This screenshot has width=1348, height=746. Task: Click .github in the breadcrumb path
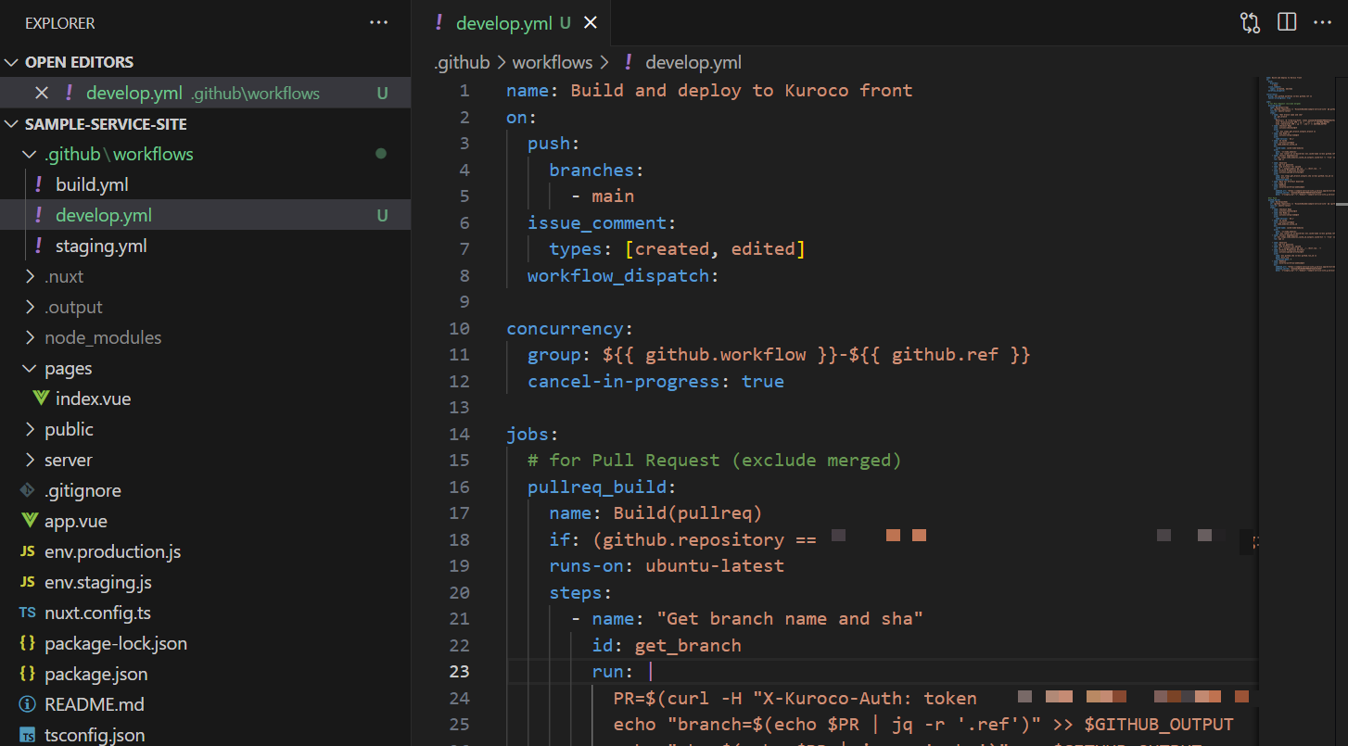pos(462,62)
